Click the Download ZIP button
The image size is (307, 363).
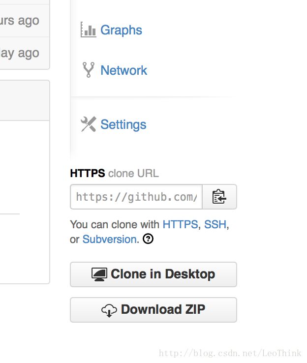pyautogui.click(x=153, y=310)
